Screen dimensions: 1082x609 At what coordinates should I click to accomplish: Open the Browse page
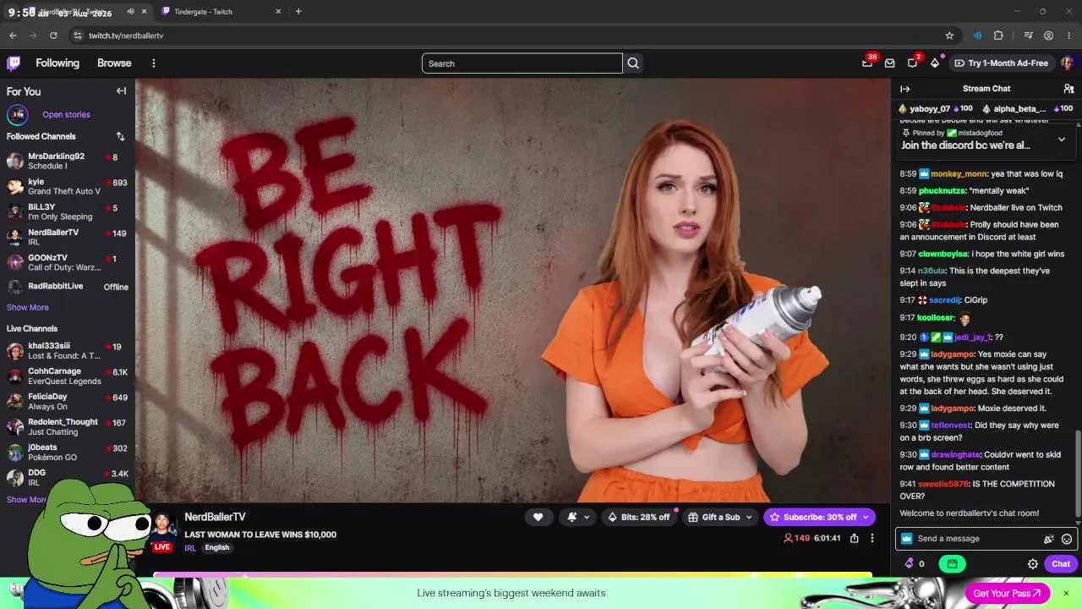[114, 63]
